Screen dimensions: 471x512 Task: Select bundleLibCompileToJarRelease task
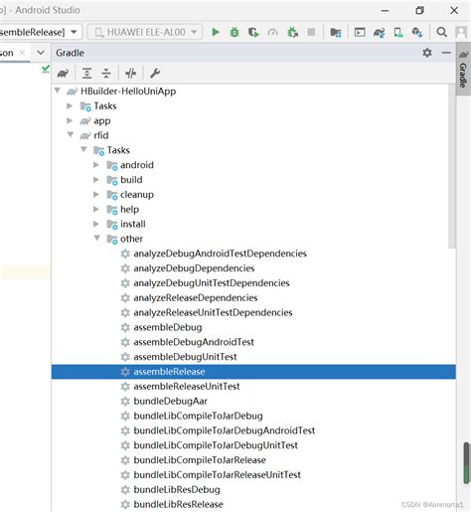pyautogui.click(x=200, y=460)
